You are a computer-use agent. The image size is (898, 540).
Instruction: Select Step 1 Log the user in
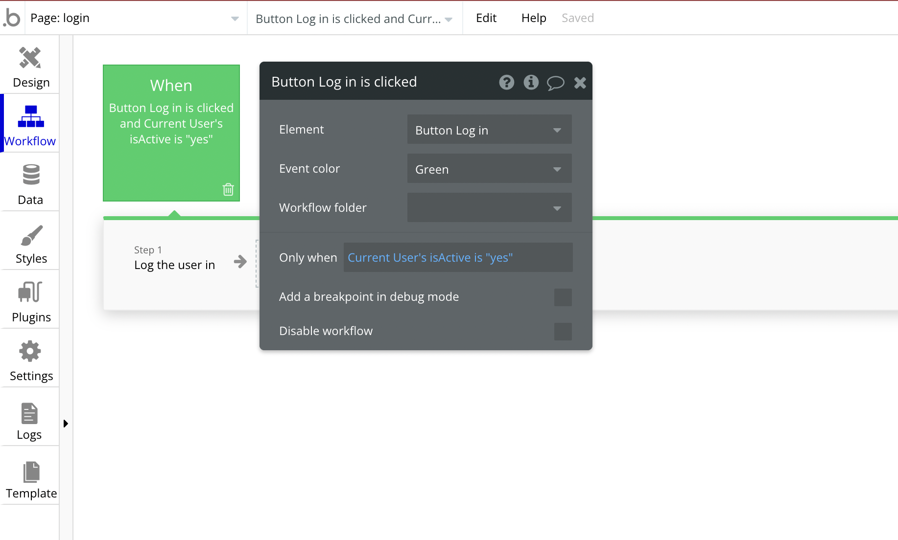(x=175, y=258)
